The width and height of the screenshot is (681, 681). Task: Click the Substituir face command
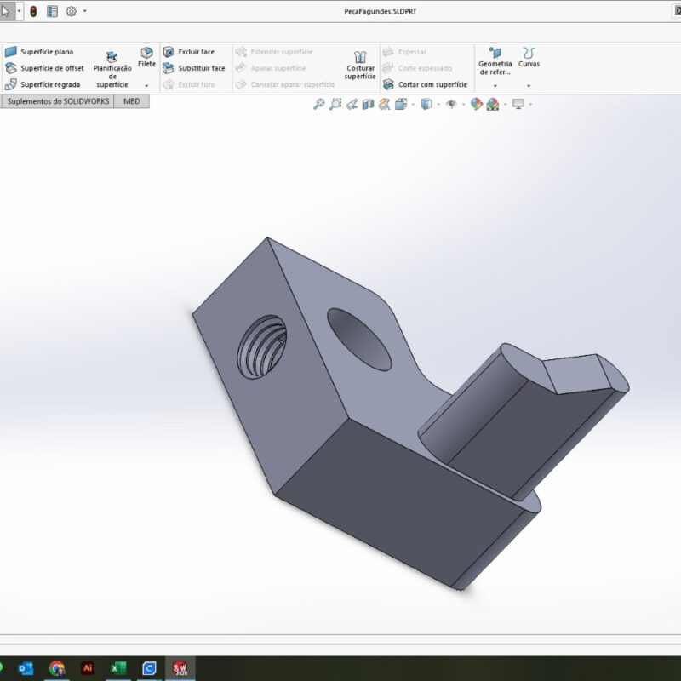194,68
